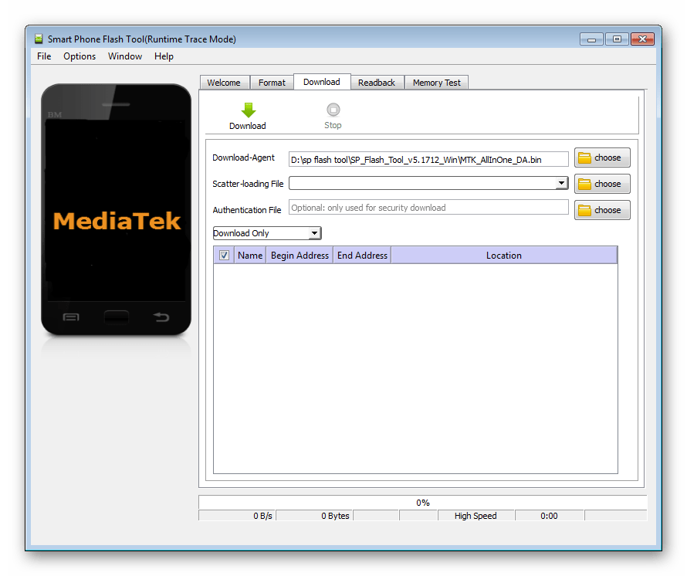Click the phone's home button icon
The height and width of the screenshot is (576, 687).
116,317
